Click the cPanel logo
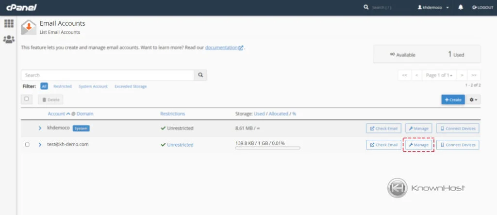Image resolution: width=497 pixels, height=215 pixels. coord(21,7)
